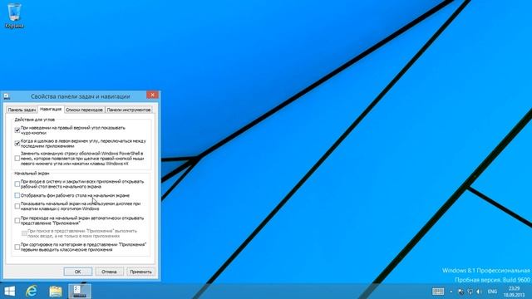Switch input language via ENG indicator
Image resolution: width=532 pixels, height=299 pixels.
[493, 292]
